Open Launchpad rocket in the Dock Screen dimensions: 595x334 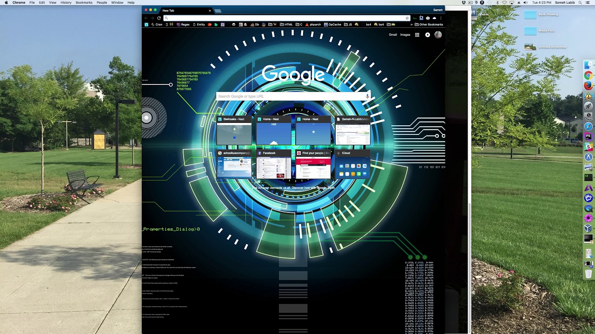click(588, 106)
